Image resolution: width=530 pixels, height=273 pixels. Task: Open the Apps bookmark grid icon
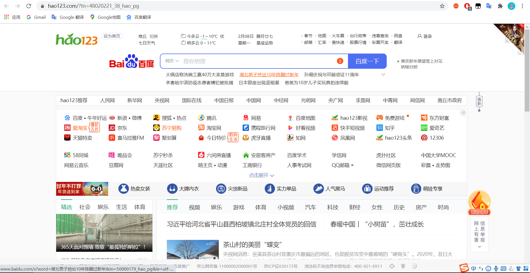(x=7, y=17)
